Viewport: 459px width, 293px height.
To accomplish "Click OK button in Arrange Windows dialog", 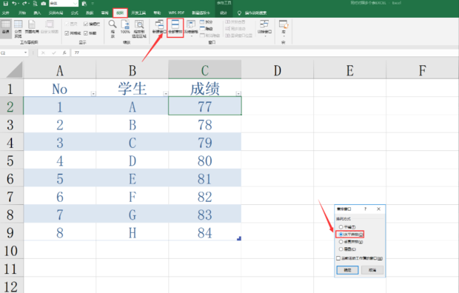I will (347, 270).
